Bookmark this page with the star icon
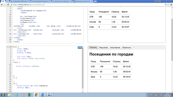 click(168, 4)
